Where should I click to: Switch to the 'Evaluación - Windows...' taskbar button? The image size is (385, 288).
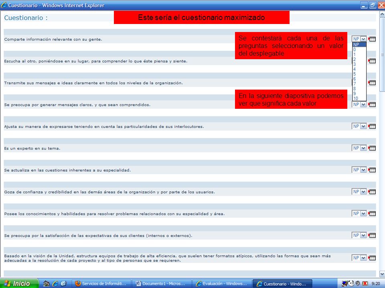coord(222,284)
